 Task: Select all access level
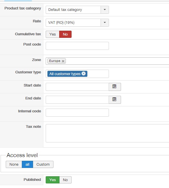click(27, 164)
